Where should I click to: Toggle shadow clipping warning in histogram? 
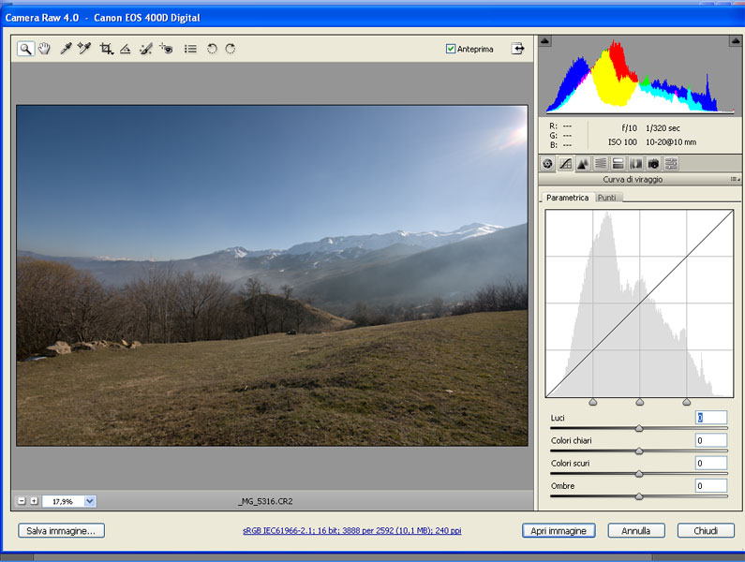click(x=546, y=41)
